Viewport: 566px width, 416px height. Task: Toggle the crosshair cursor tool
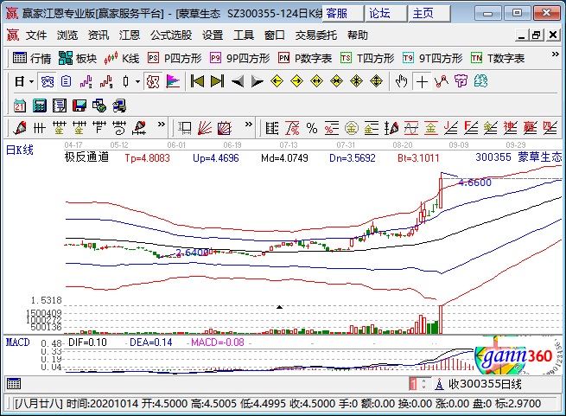tap(422, 81)
